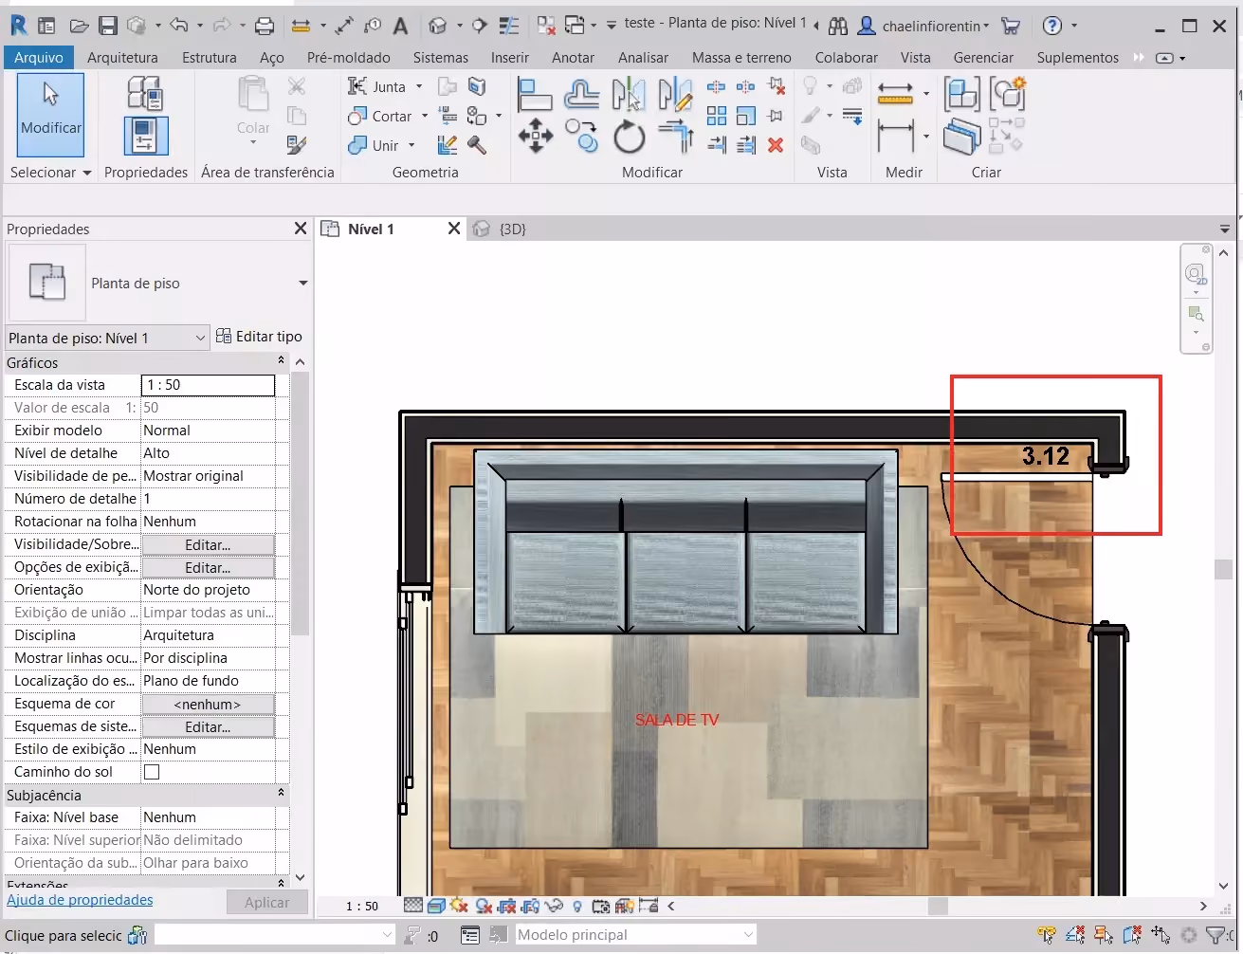Open the Gerenciar ribbon tab
The height and width of the screenshot is (954, 1243).
pos(983,58)
